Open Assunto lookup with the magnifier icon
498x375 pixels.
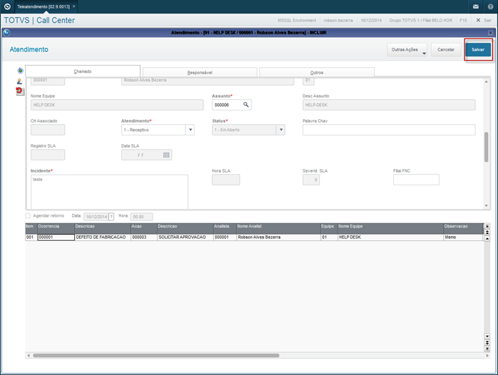pos(246,105)
